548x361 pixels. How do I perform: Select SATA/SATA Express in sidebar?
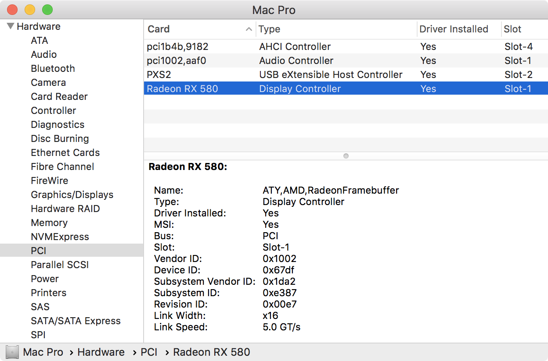(76, 321)
